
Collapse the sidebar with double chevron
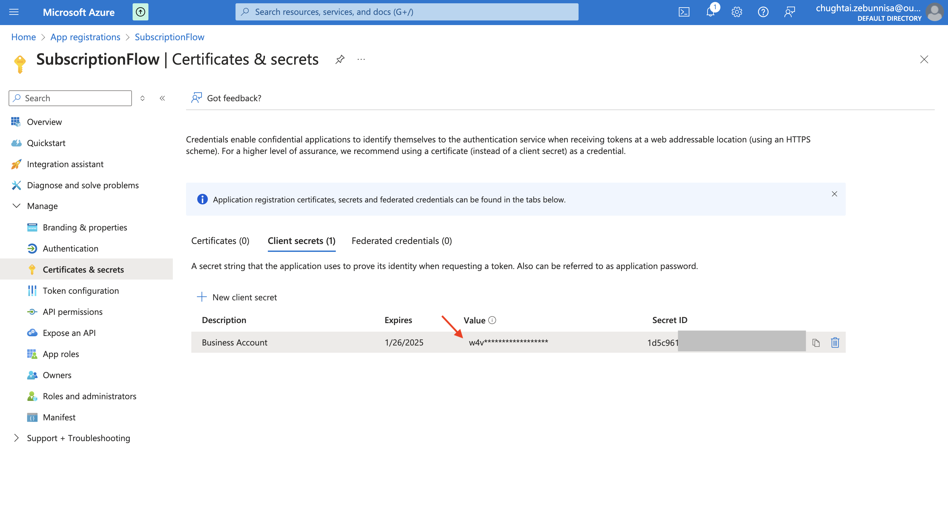tap(162, 98)
